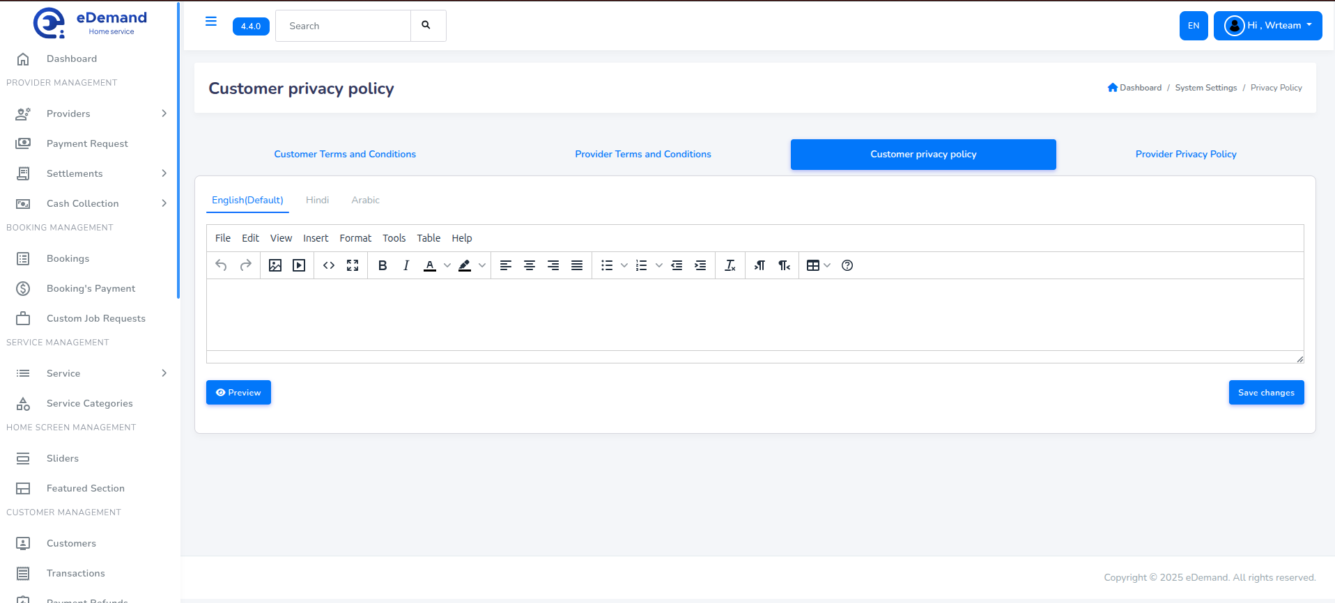Image resolution: width=1335 pixels, height=603 pixels.
Task: Click the redo icon in editor toolbar
Action: (x=245, y=265)
